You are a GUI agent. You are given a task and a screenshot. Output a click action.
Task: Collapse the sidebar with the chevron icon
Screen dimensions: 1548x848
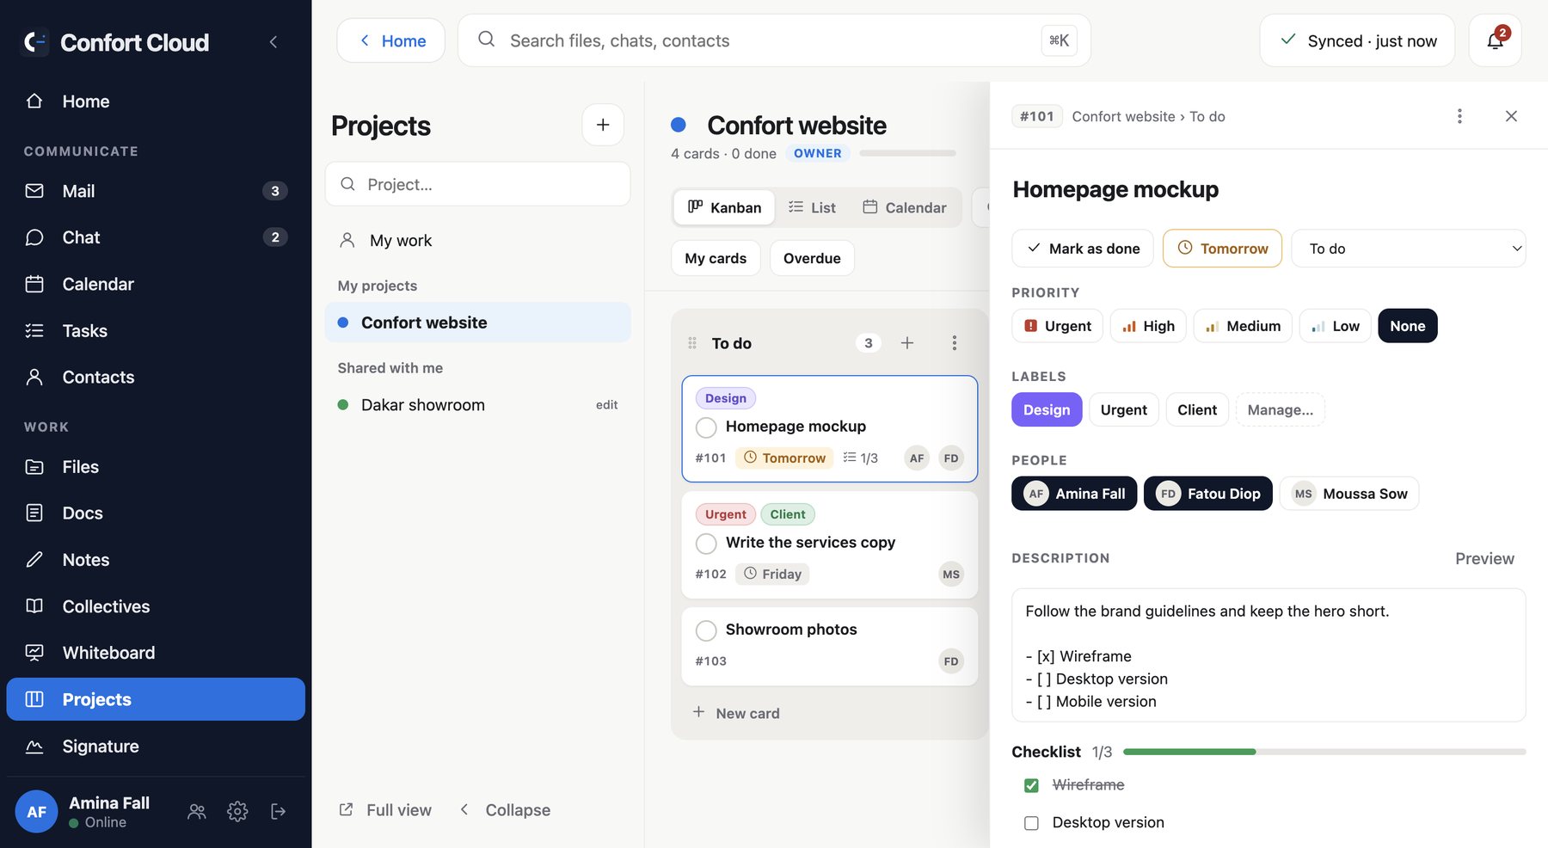pos(273,42)
